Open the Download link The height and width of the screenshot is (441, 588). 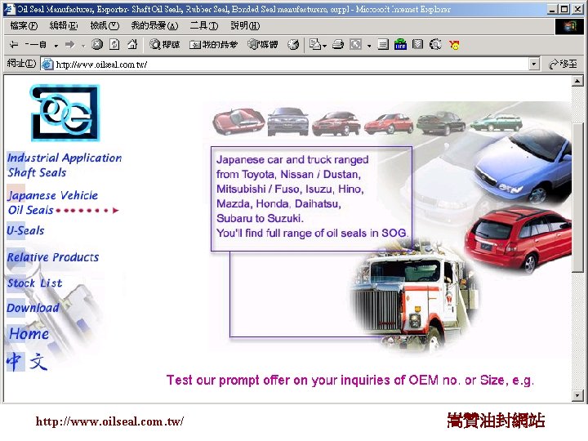33,308
